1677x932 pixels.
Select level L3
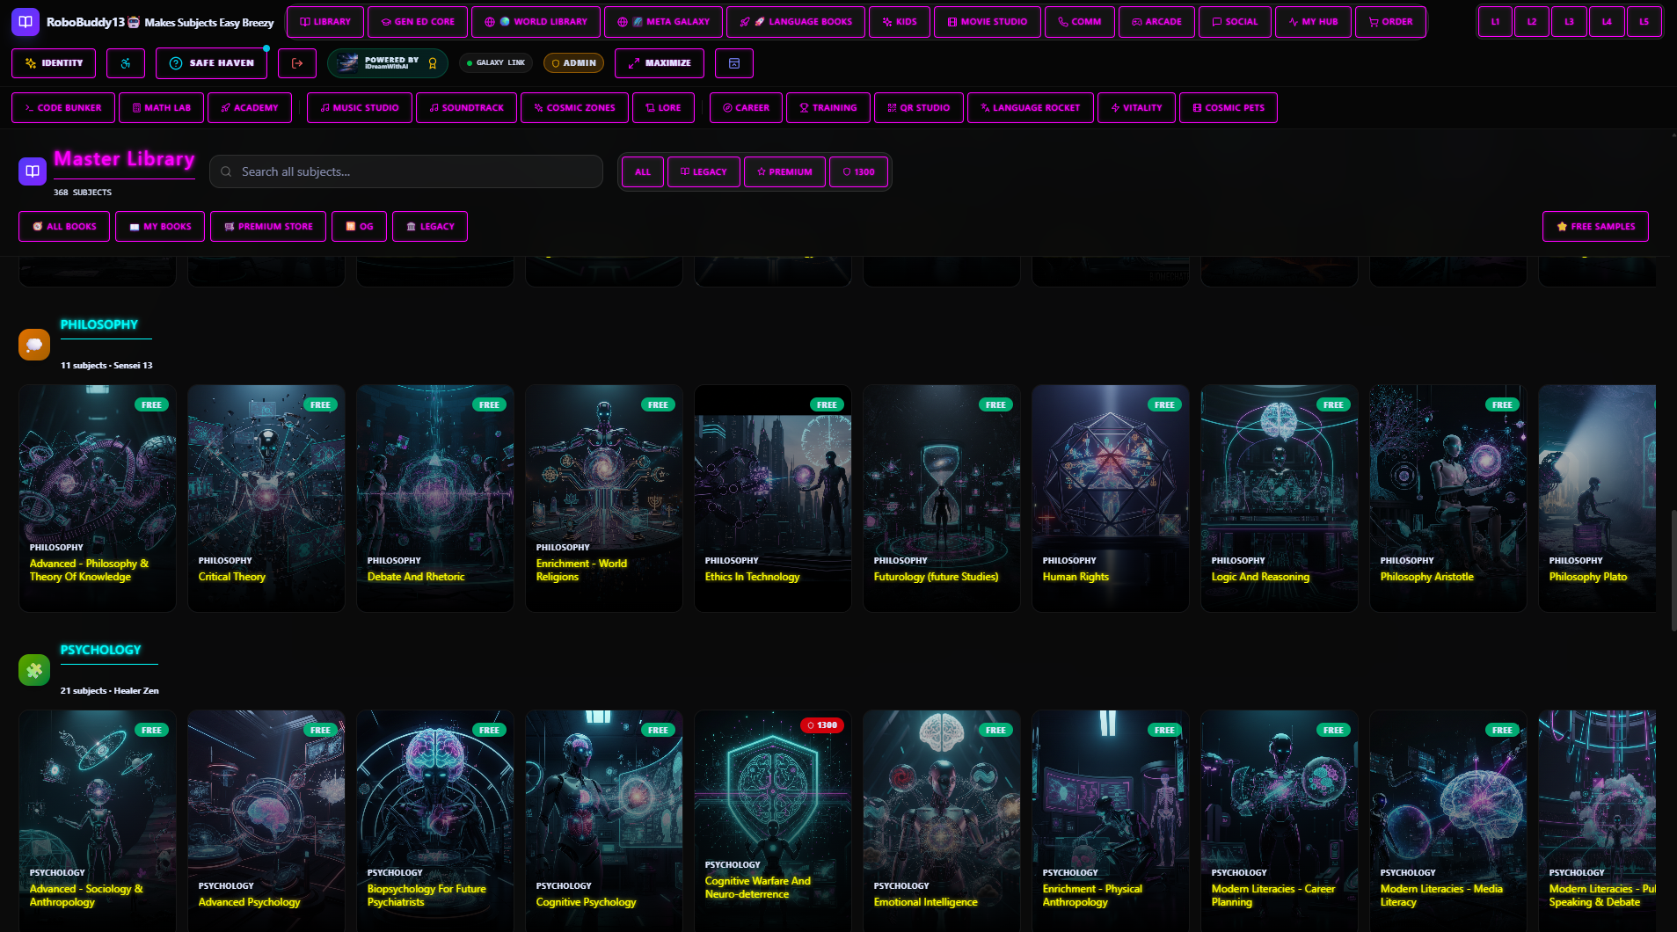point(1569,22)
